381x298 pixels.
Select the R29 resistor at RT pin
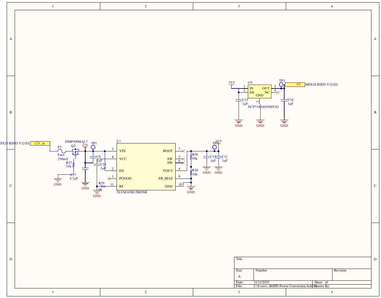103,187
